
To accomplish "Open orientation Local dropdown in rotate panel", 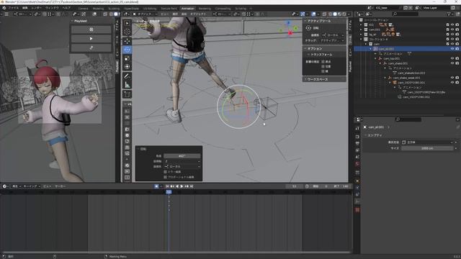I will pyautogui.click(x=182, y=166).
